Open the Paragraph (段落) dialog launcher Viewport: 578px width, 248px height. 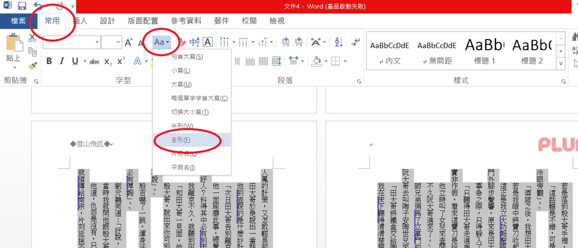tap(358, 81)
